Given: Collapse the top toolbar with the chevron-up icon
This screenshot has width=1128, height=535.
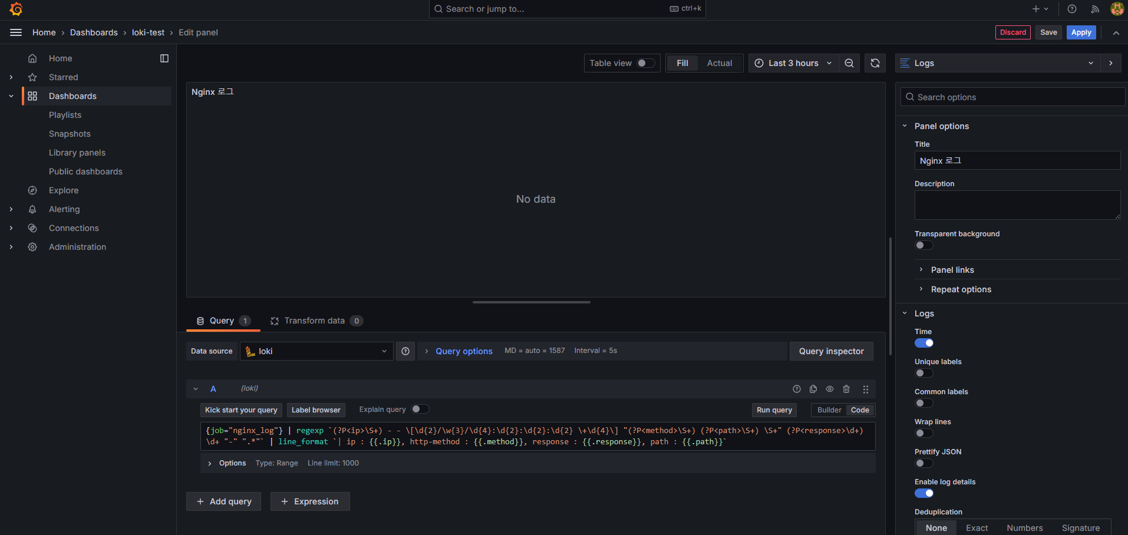Looking at the screenshot, I should pyautogui.click(x=1116, y=33).
